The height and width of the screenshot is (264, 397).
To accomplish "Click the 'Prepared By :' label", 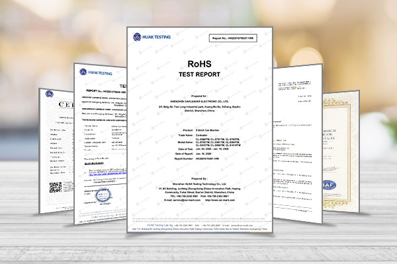I will 199,179.
